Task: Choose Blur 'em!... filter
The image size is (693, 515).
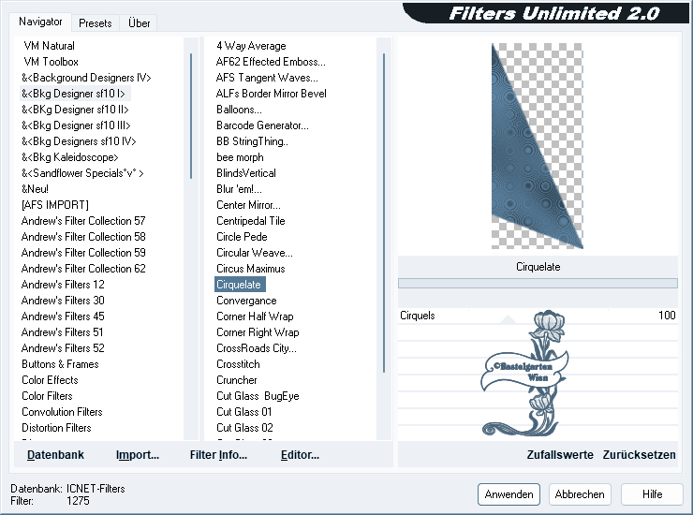Action: [239, 189]
